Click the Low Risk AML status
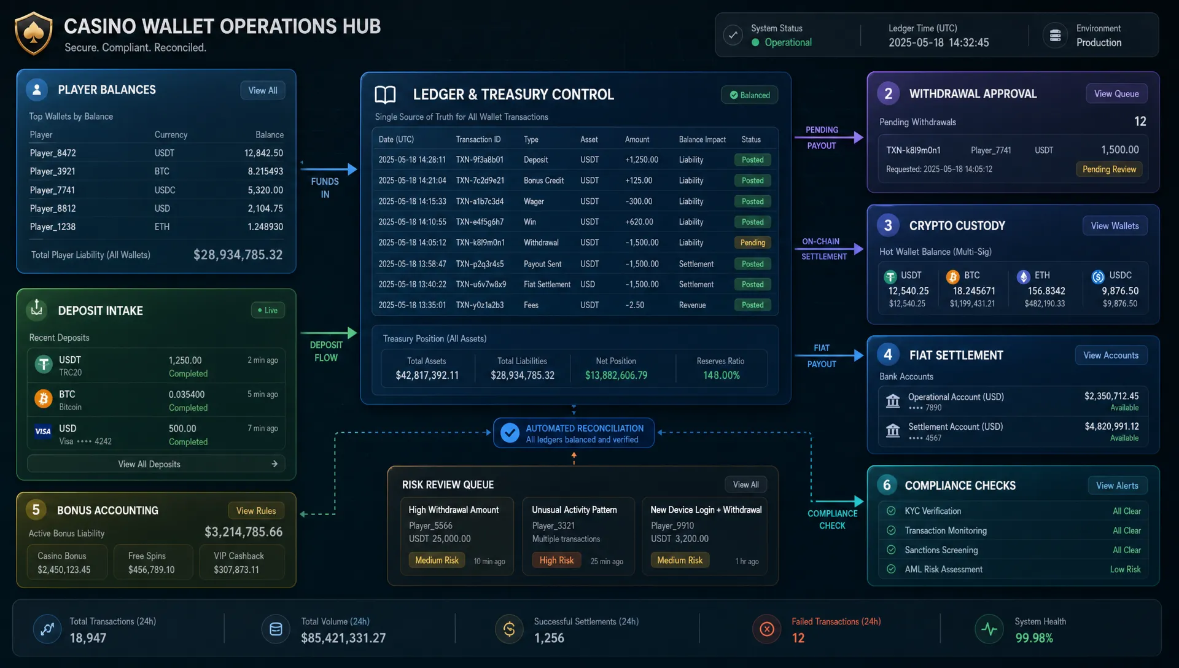This screenshot has height=668, width=1179. pyautogui.click(x=1125, y=570)
